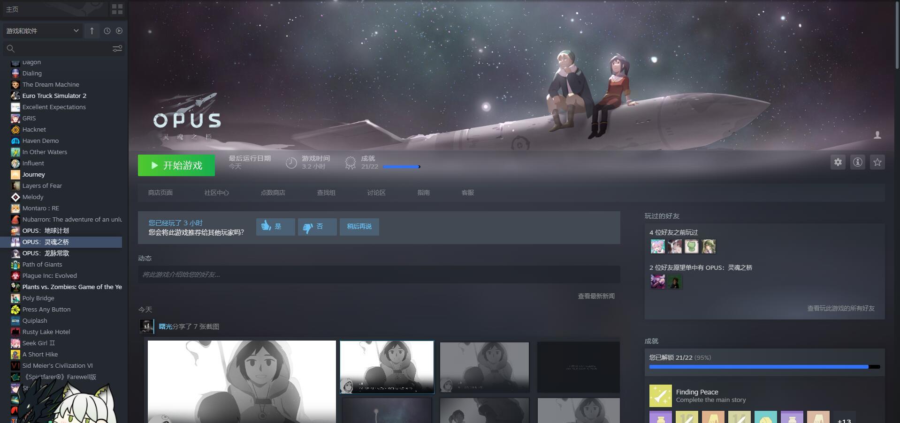The width and height of the screenshot is (900, 423).
Task: Click the Melody diamond icon
Action: tap(15, 197)
